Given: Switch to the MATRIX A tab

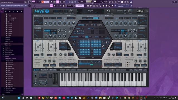Looking at the screenshot, I should point(44,70).
